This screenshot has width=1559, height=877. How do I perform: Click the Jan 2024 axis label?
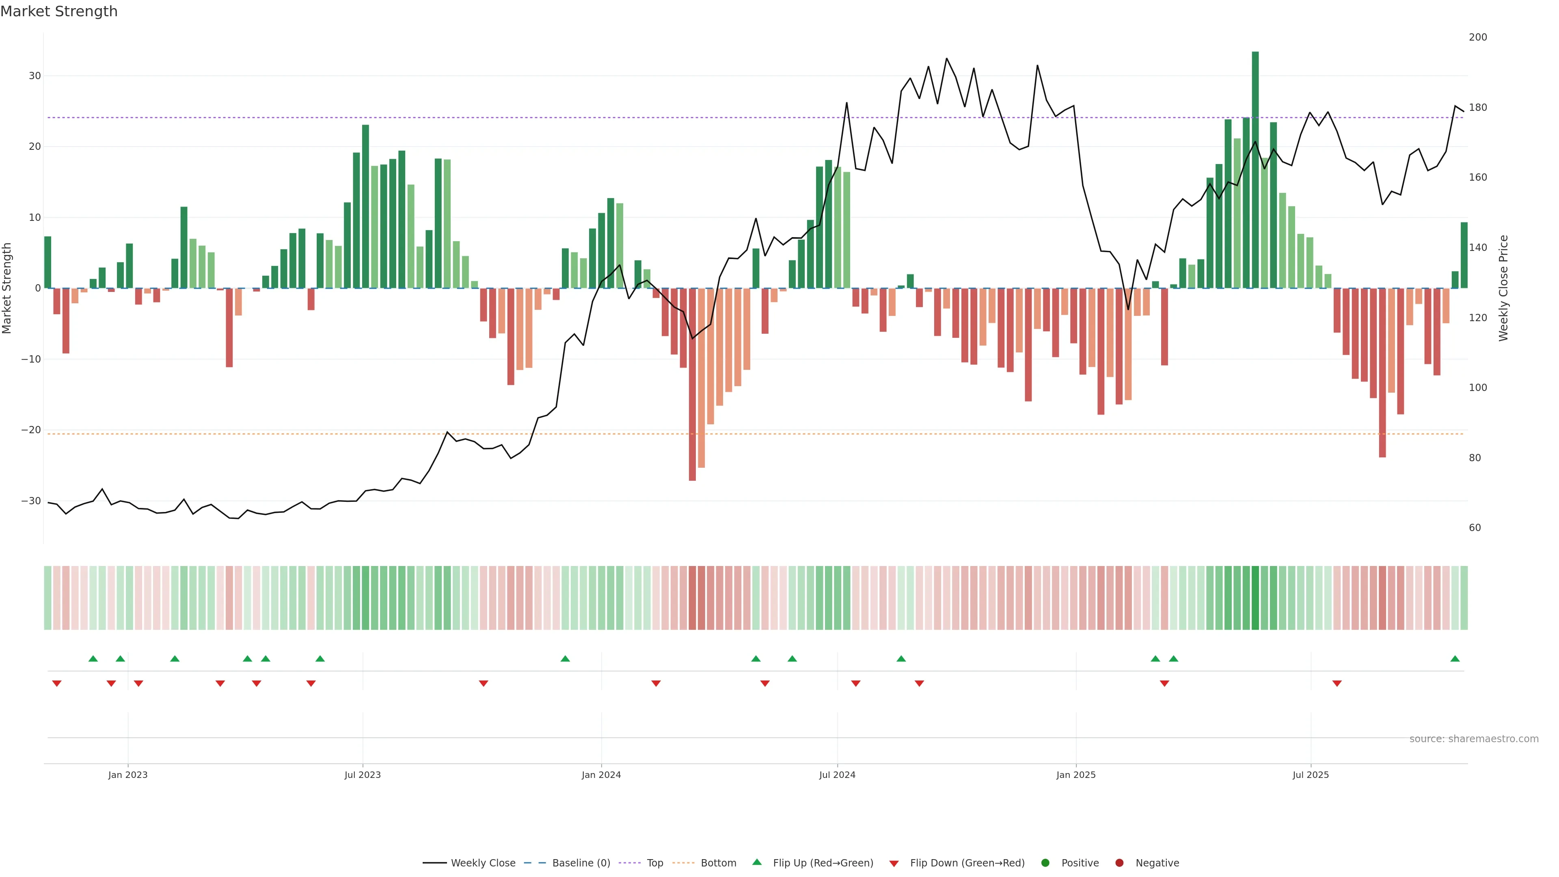click(x=601, y=775)
